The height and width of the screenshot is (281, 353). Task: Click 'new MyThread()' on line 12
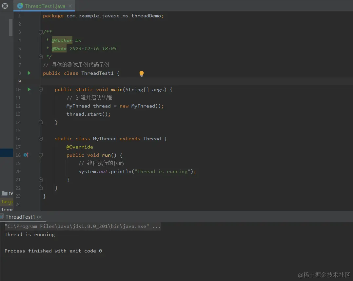(x=141, y=106)
